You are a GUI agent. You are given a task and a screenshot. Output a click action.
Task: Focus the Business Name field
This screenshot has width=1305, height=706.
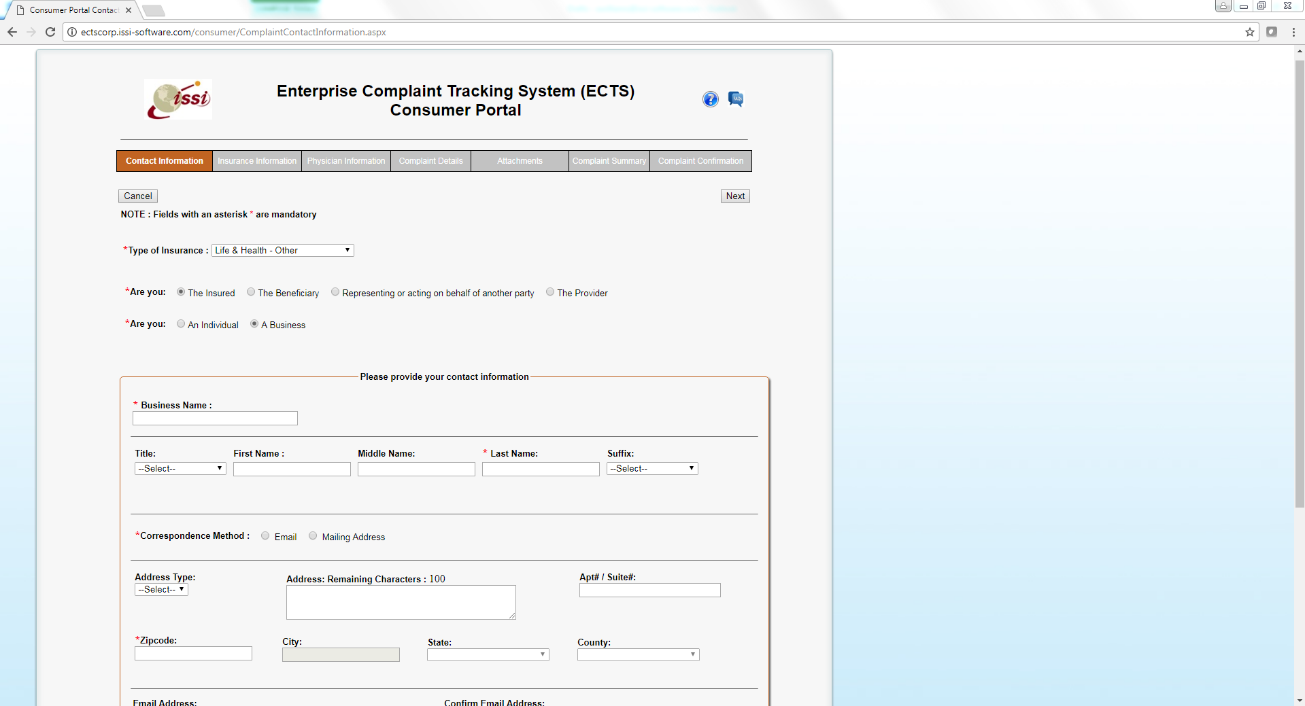pyautogui.click(x=216, y=419)
